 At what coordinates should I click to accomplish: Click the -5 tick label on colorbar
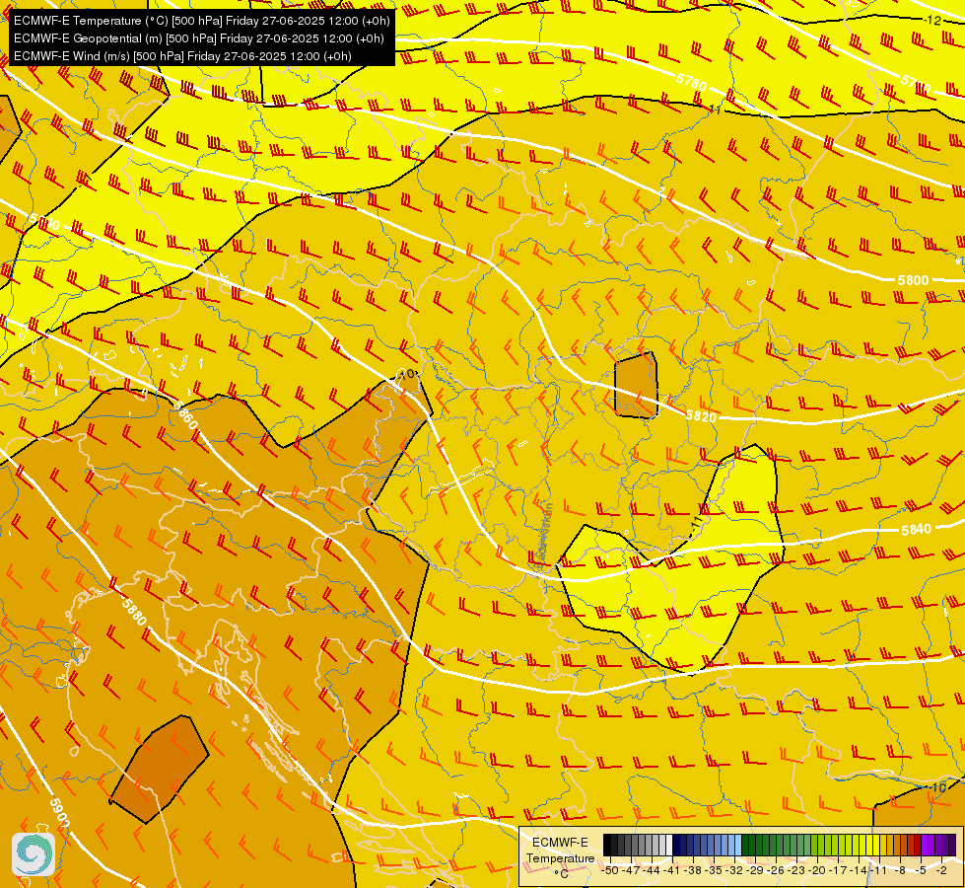[922, 870]
